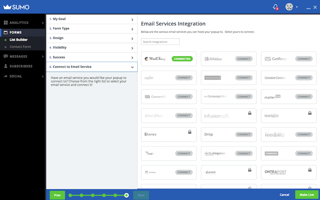The width and height of the screenshot is (320, 200).
Task: Open List Builder in sidebar
Action: [x=18, y=40]
